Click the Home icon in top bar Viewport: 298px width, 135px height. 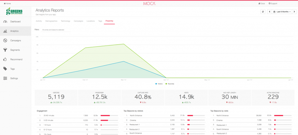(4, 3)
